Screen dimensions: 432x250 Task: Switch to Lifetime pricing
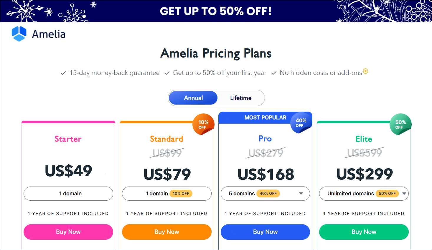240,98
